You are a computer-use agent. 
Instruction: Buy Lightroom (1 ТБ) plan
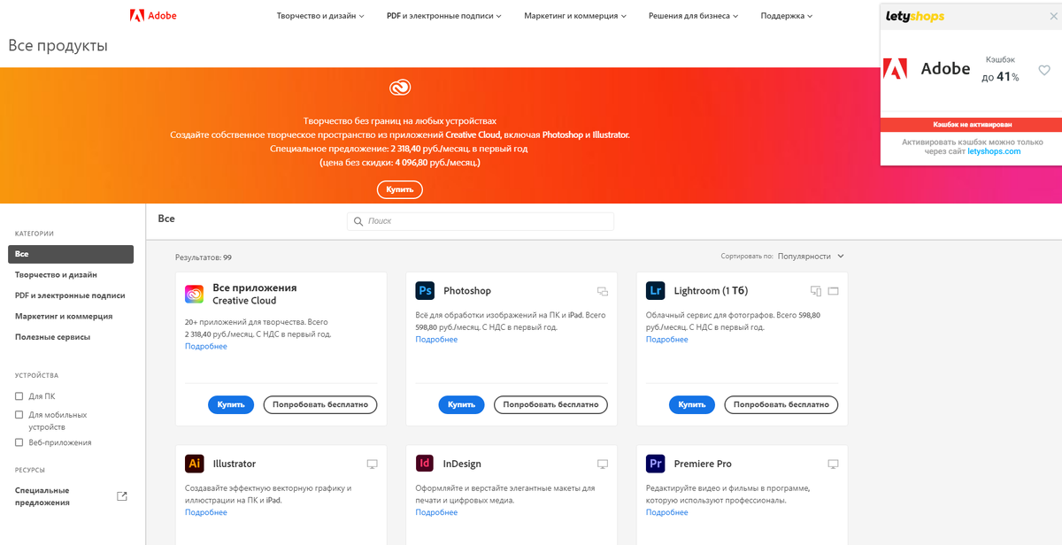692,404
